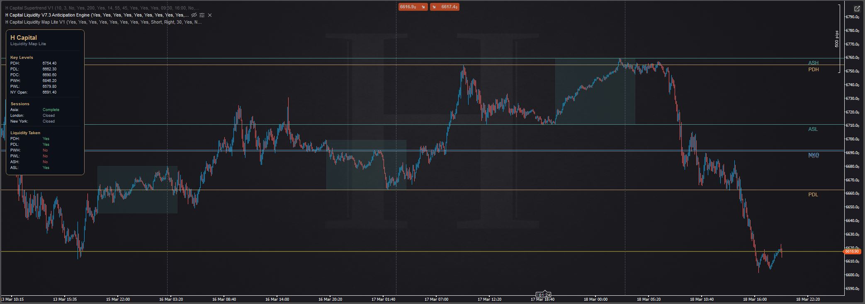The height and width of the screenshot is (304, 865).
Task: Click the 18 Mar 22:20 time axis label
Action: pyautogui.click(x=808, y=299)
